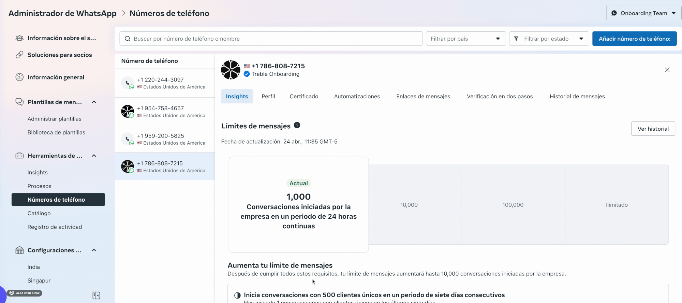682x303 pixels.
Task: Click the people icon beside Información sobre
Action: point(19,38)
